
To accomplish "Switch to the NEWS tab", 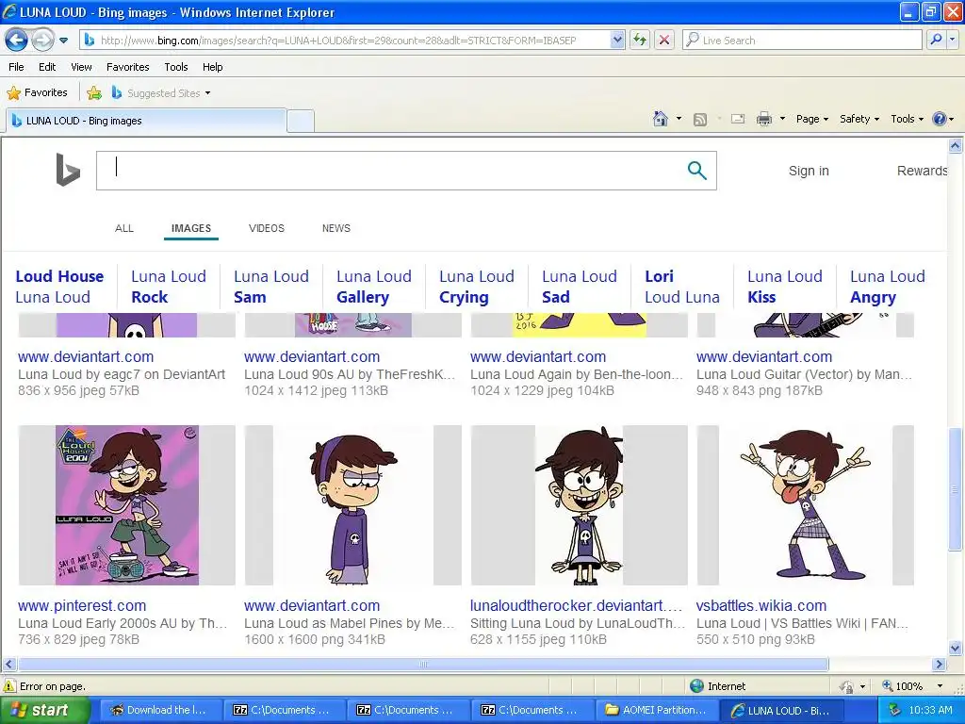I will tap(336, 228).
